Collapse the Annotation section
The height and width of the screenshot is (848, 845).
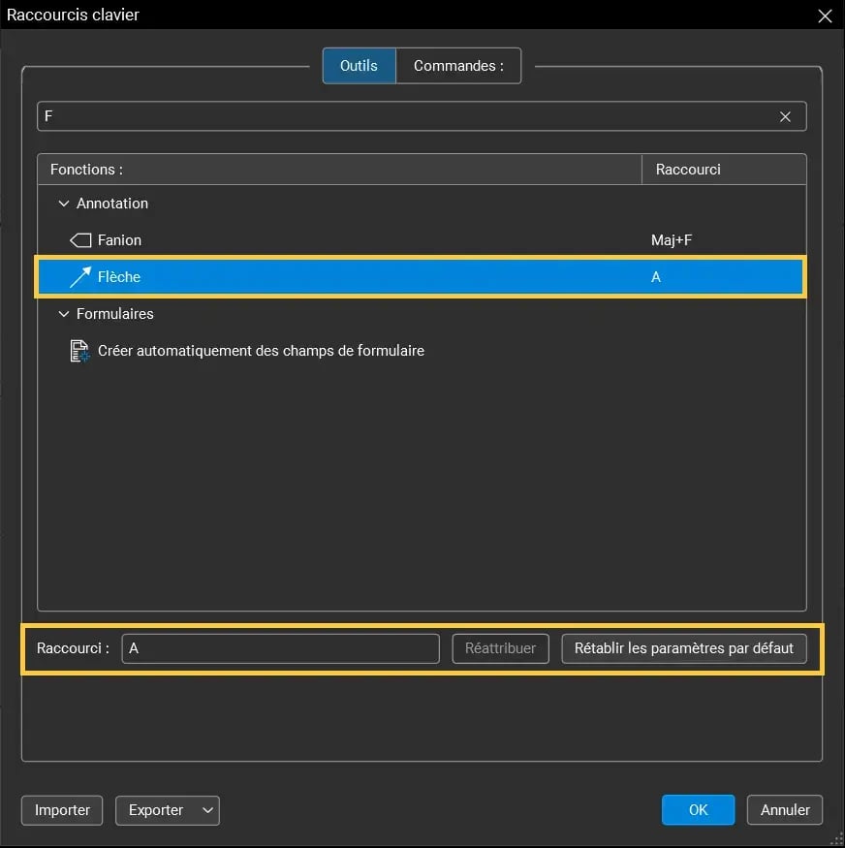click(x=64, y=204)
